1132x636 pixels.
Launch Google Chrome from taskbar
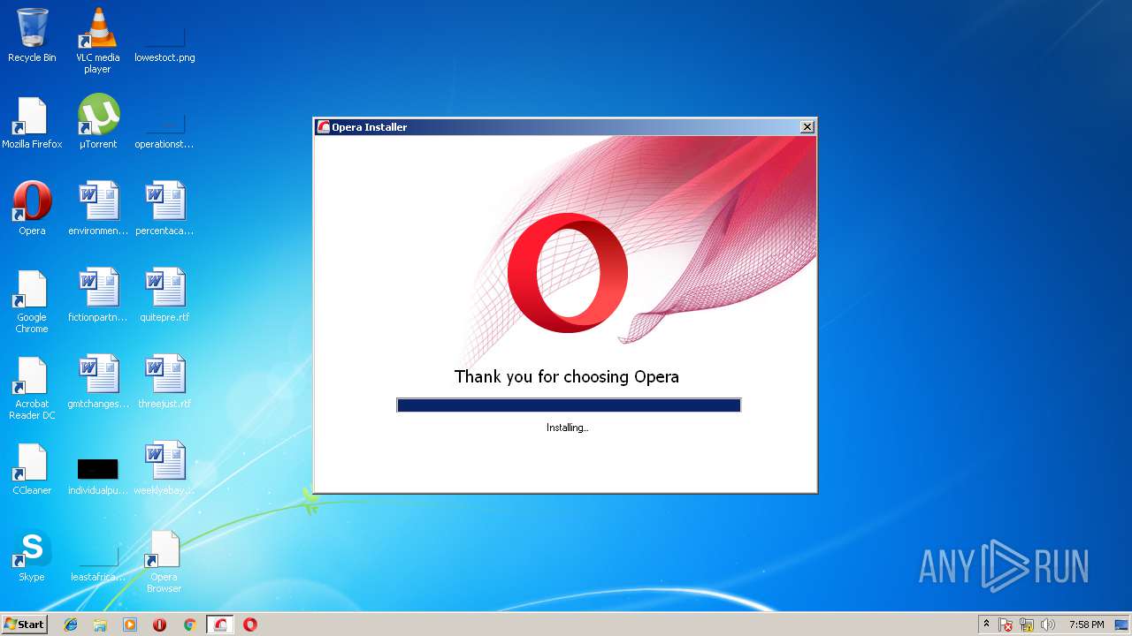pos(189,625)
